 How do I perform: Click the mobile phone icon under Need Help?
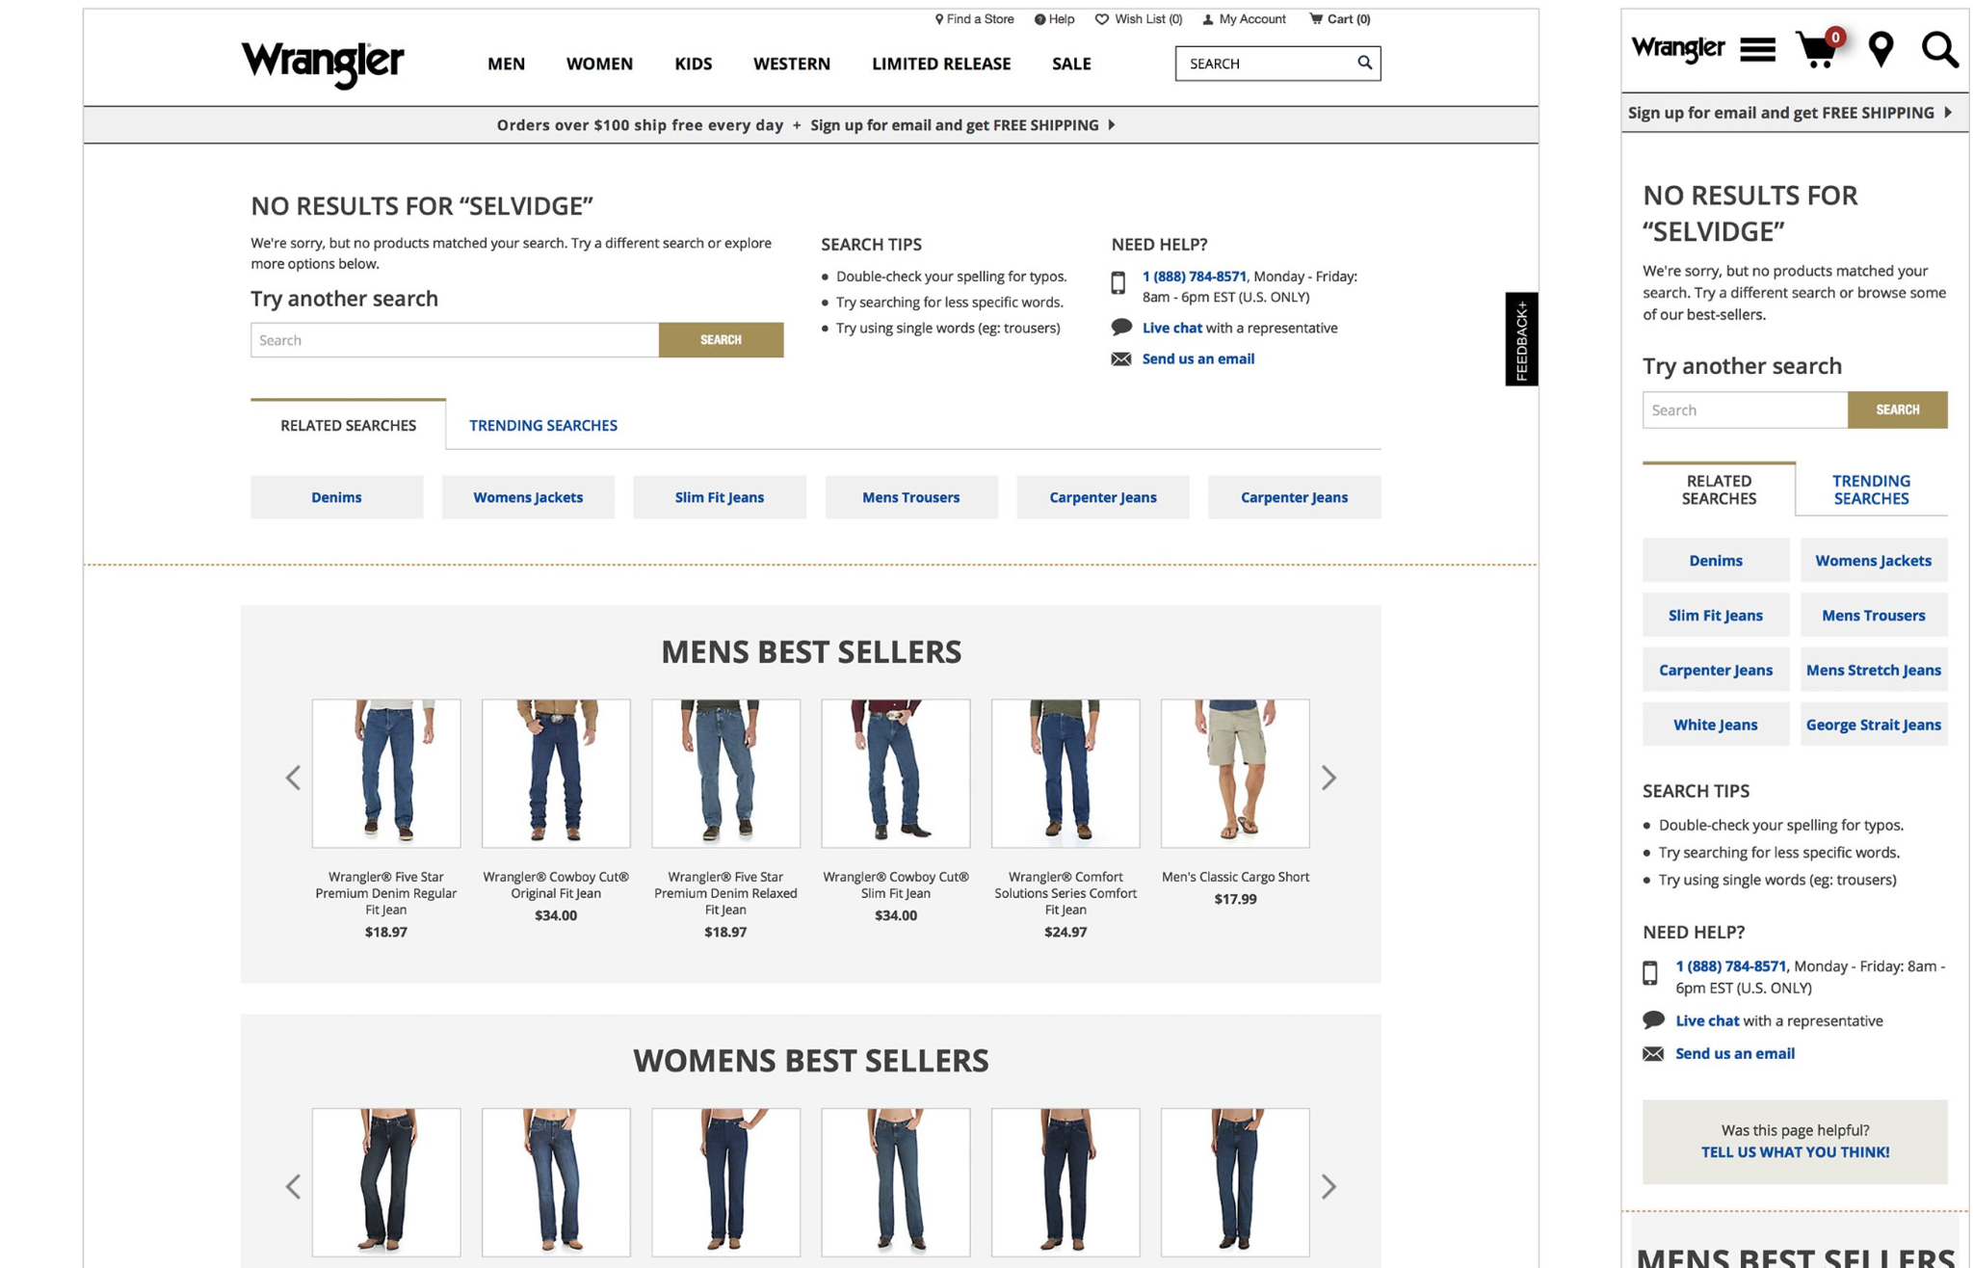(x=1650, y=972)
